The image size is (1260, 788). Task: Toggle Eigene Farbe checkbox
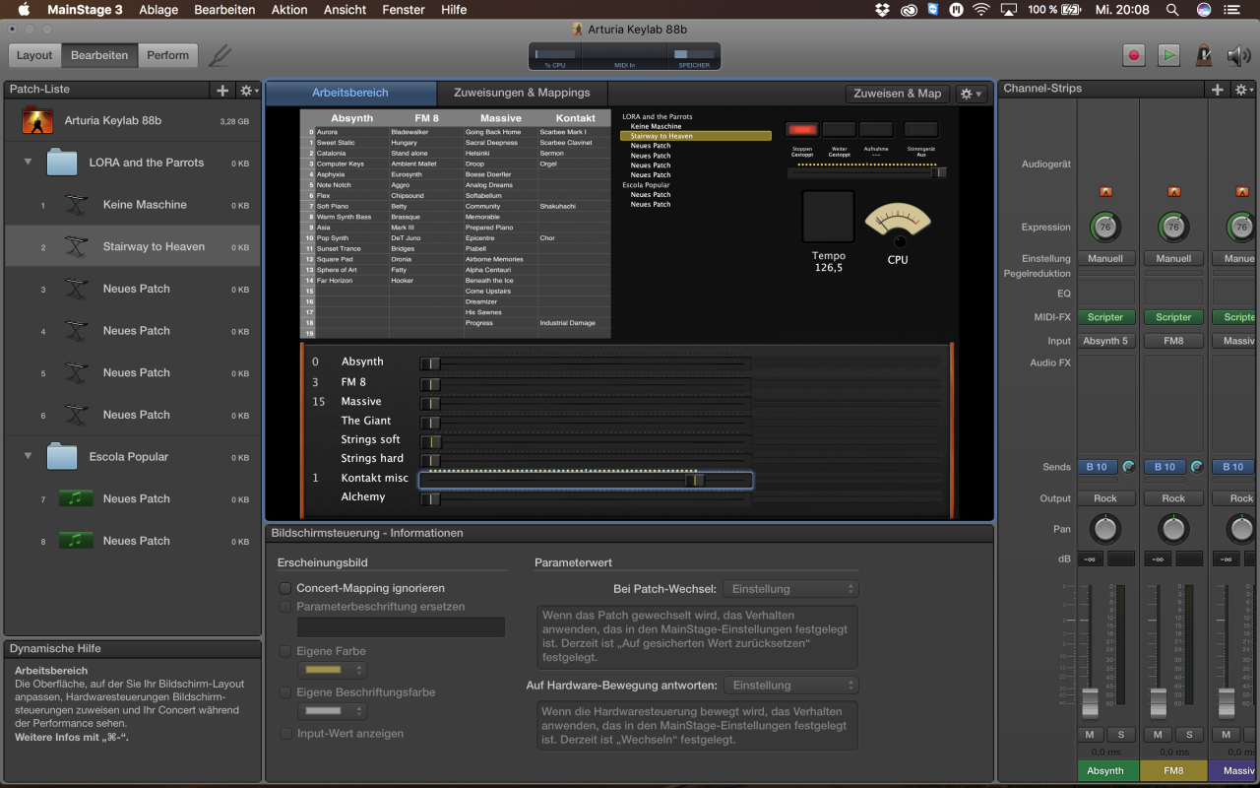click(x=285, y=651)
